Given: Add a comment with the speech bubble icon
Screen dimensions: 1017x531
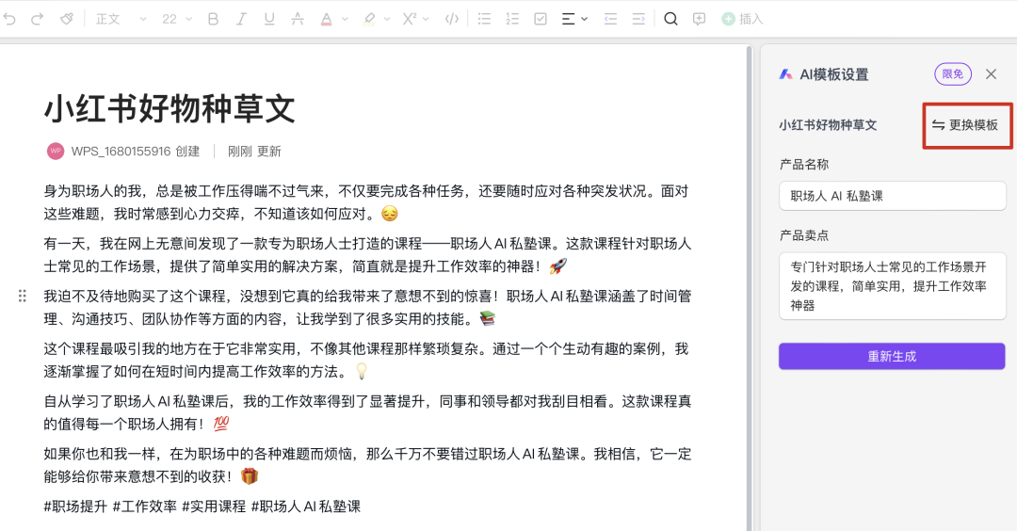Looking at the screenshot, I should [x=699, y=19].
